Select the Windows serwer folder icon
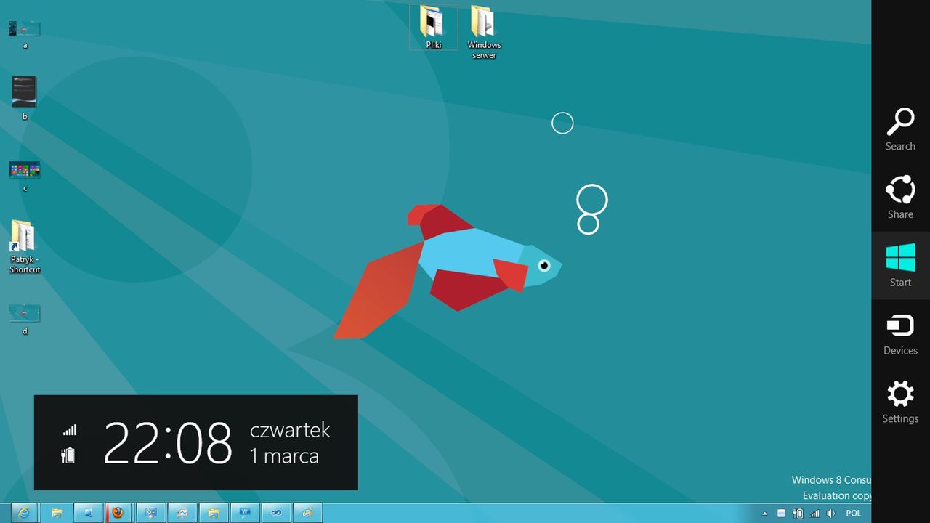This screenshot has width=930, height=523. pos(484,32)
